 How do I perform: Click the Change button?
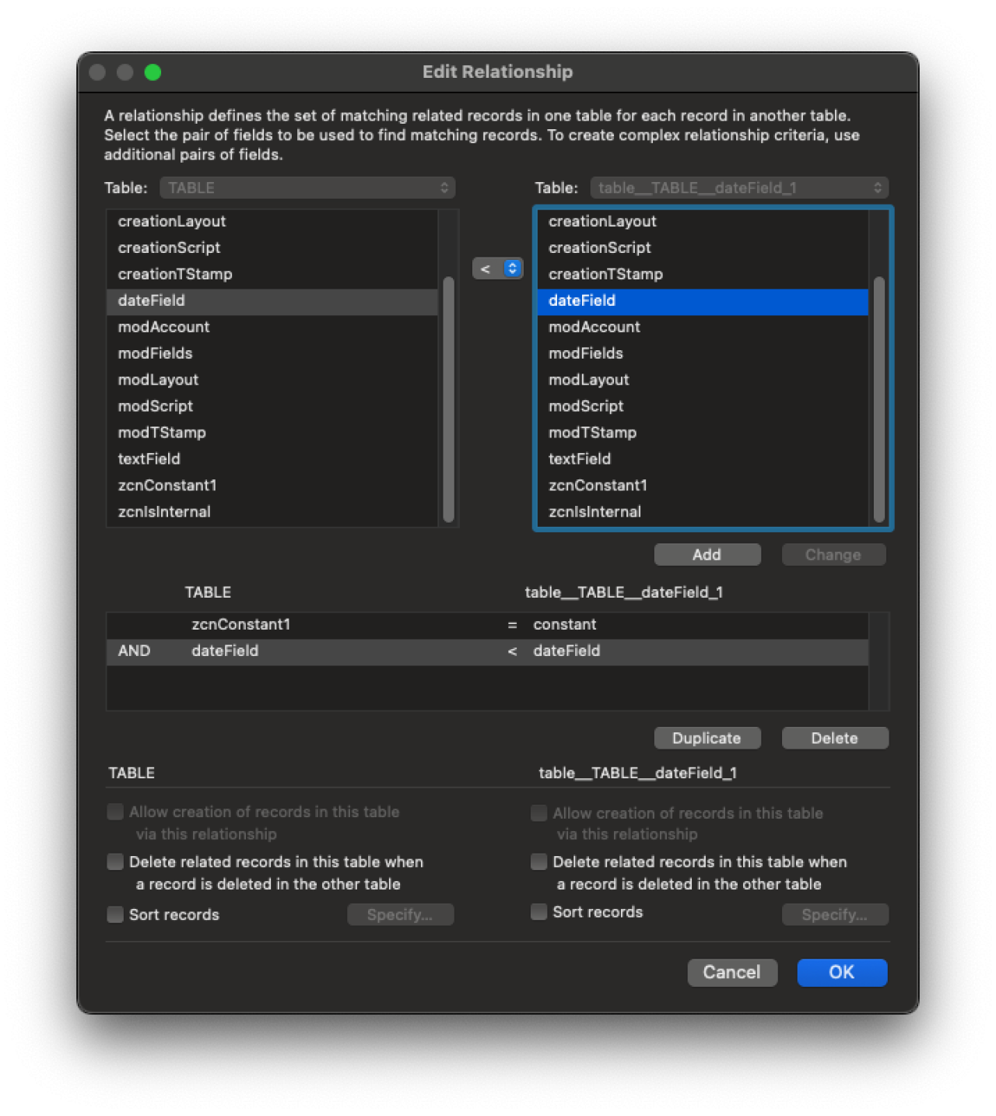(833, 554)
